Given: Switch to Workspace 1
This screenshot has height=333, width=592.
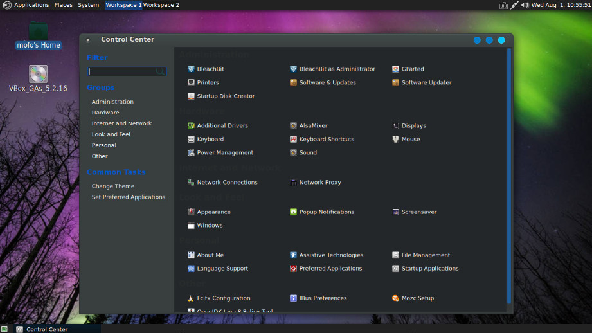Looking at the screenshot, I should tap(124, 5).
